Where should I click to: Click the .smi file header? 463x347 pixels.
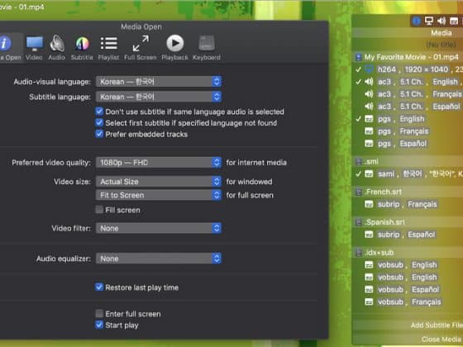(408, 161)
